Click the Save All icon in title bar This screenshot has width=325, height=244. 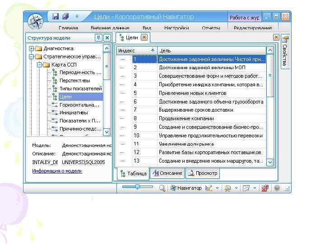[x=66, y=16]
